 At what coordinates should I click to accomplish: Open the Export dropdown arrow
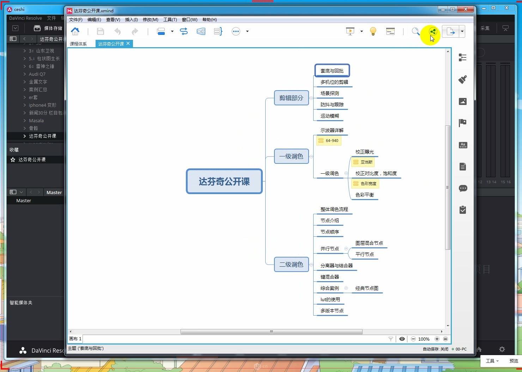point(462,31)
